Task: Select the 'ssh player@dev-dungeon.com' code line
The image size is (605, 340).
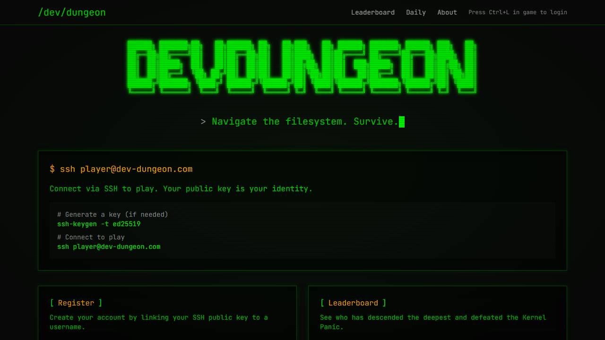Action: (x=109, y=246)
